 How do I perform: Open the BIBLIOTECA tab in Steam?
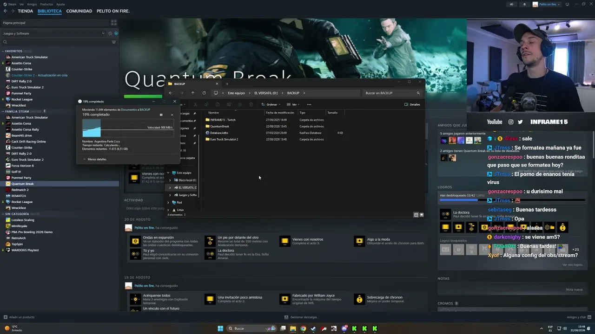coord(50,11)
